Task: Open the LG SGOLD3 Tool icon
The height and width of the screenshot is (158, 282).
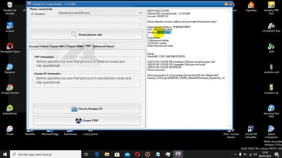Action: pyautogui.click(x=271, y=27)
